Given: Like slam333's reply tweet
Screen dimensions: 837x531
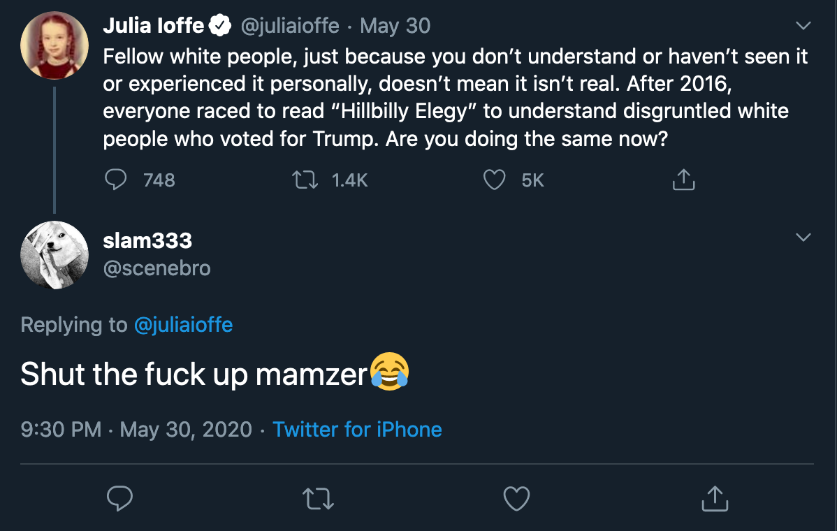Looking at the screenshot, I should [516, 499].
